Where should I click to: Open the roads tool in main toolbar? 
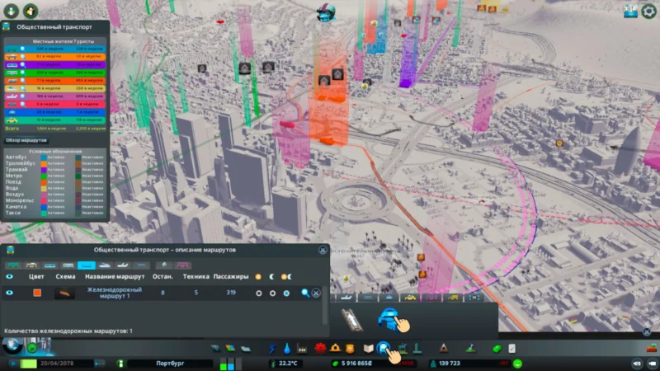pos(215,348)
